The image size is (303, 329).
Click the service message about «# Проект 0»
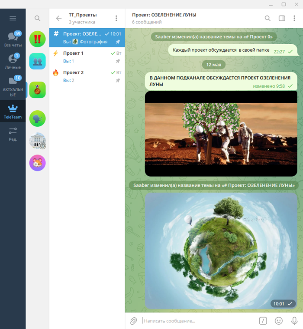(214, 37)
